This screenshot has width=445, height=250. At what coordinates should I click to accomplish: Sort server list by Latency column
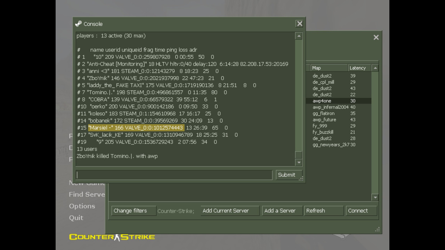pyautogui.click(x=360, y=68)
